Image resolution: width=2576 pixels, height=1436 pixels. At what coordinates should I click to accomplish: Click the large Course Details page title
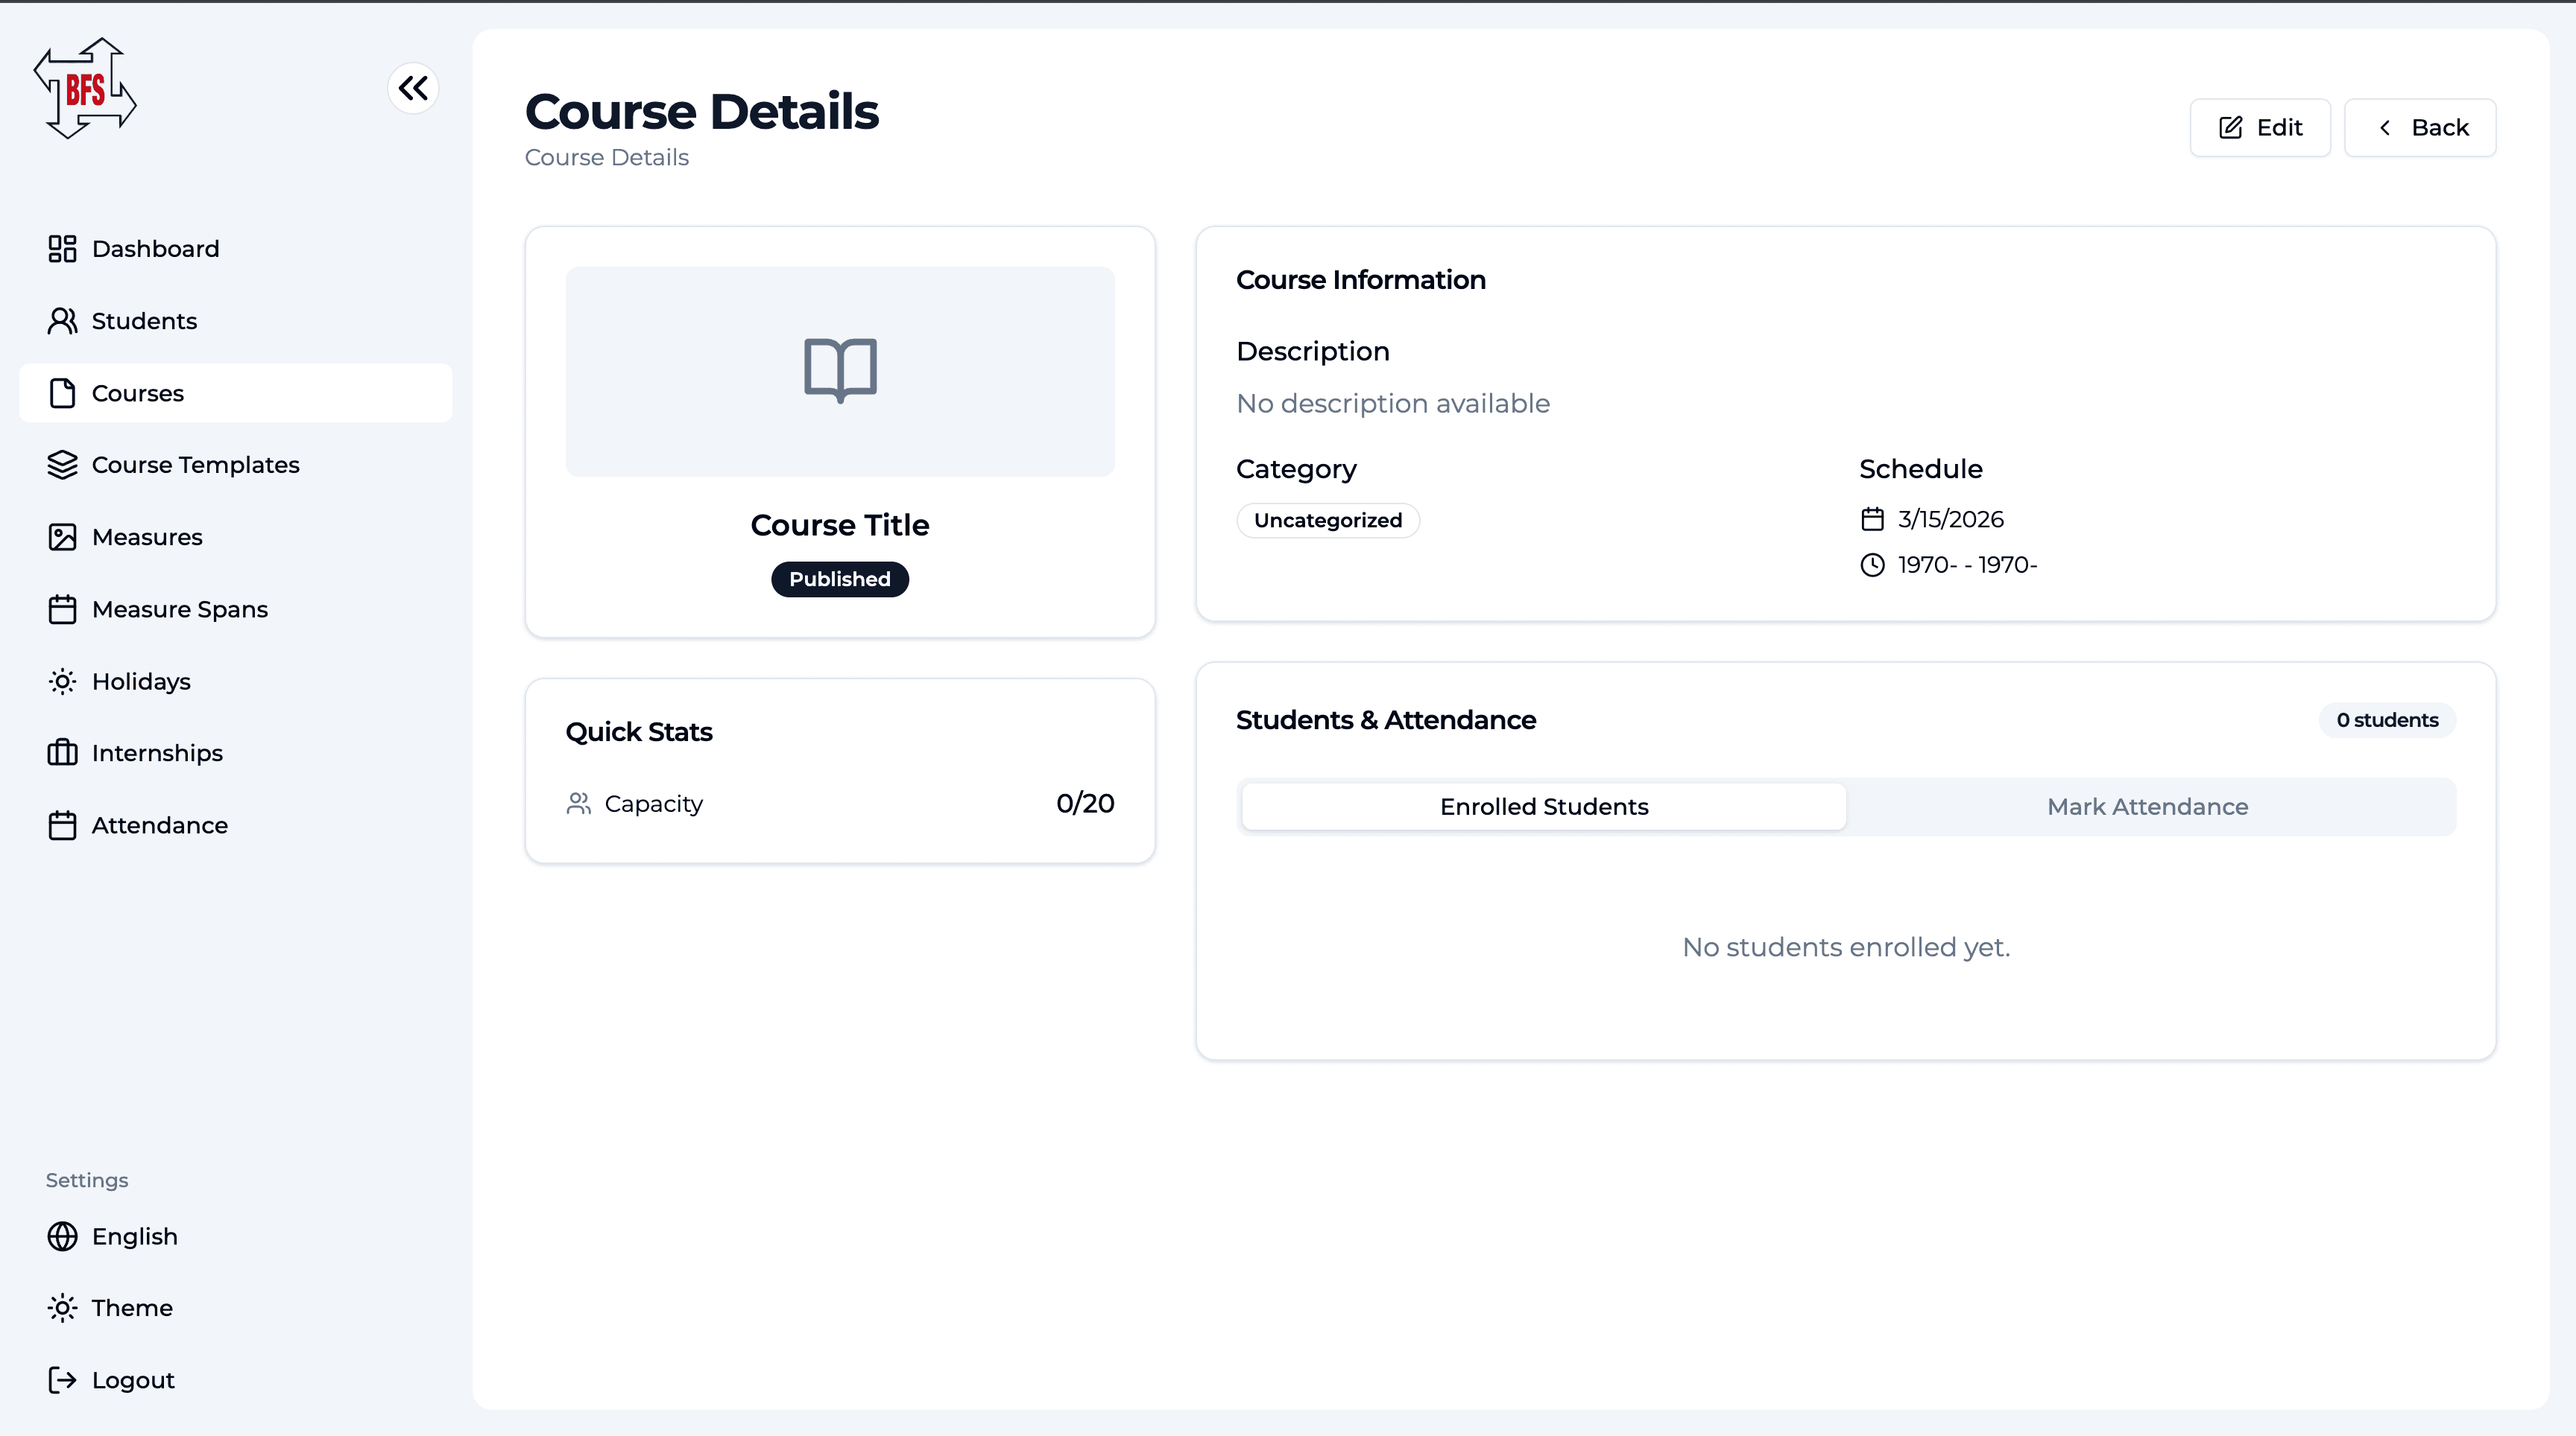[x=702, y=111]
